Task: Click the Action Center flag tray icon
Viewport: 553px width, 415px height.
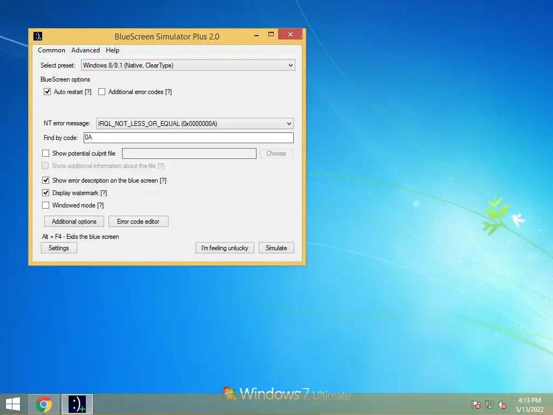Action: click(476, 405)
